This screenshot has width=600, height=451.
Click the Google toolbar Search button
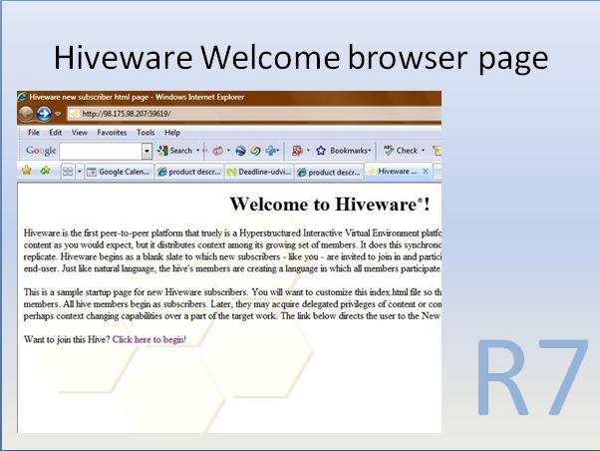pyautogui.click(x=174, y=151)
